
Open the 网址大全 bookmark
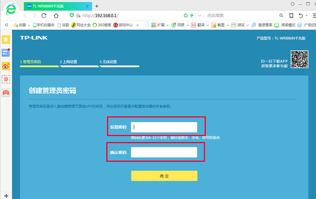[x=81, y=25]
